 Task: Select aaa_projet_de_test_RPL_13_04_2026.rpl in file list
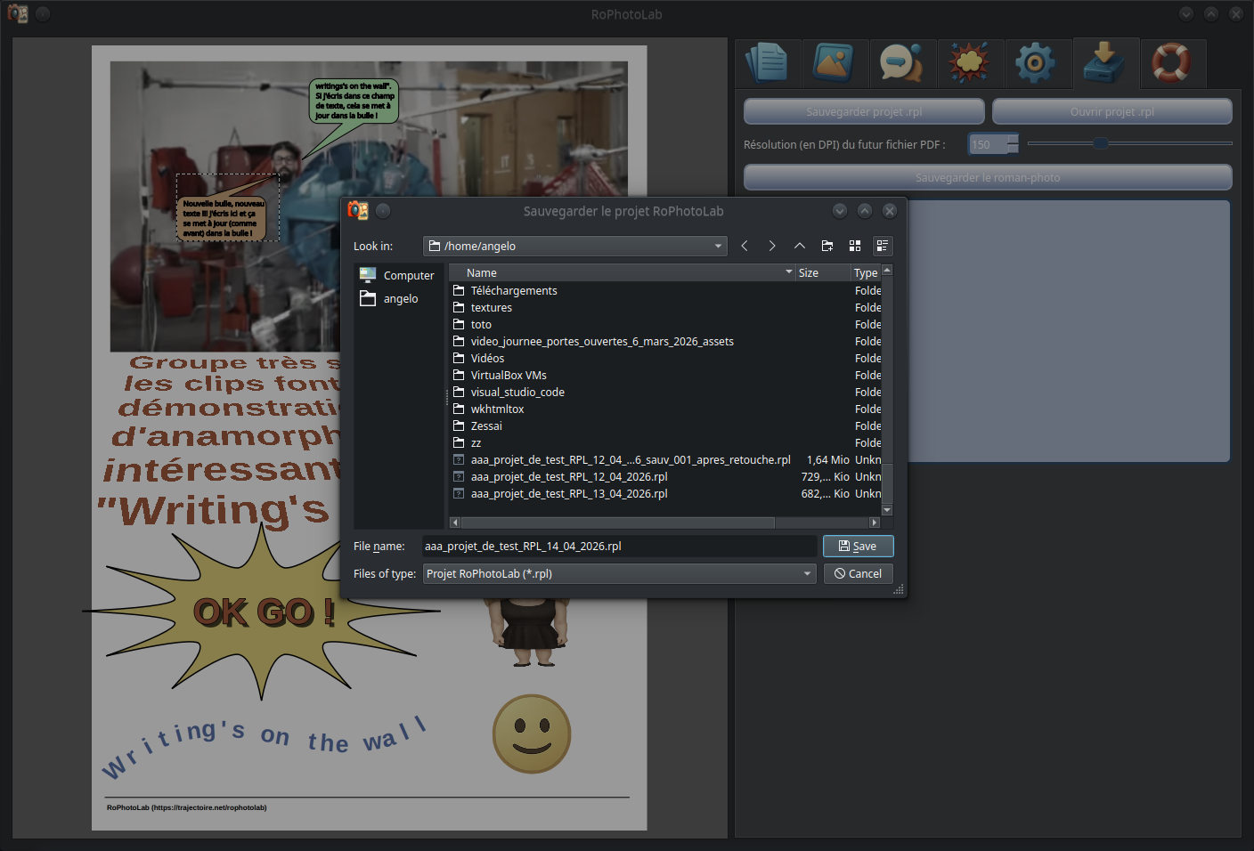[569, 494]
